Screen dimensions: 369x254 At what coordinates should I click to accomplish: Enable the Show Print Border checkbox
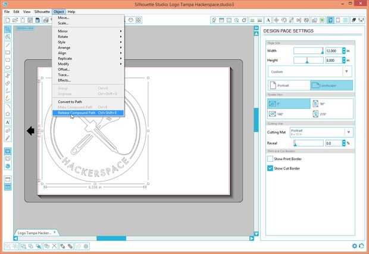coord(270,159)
